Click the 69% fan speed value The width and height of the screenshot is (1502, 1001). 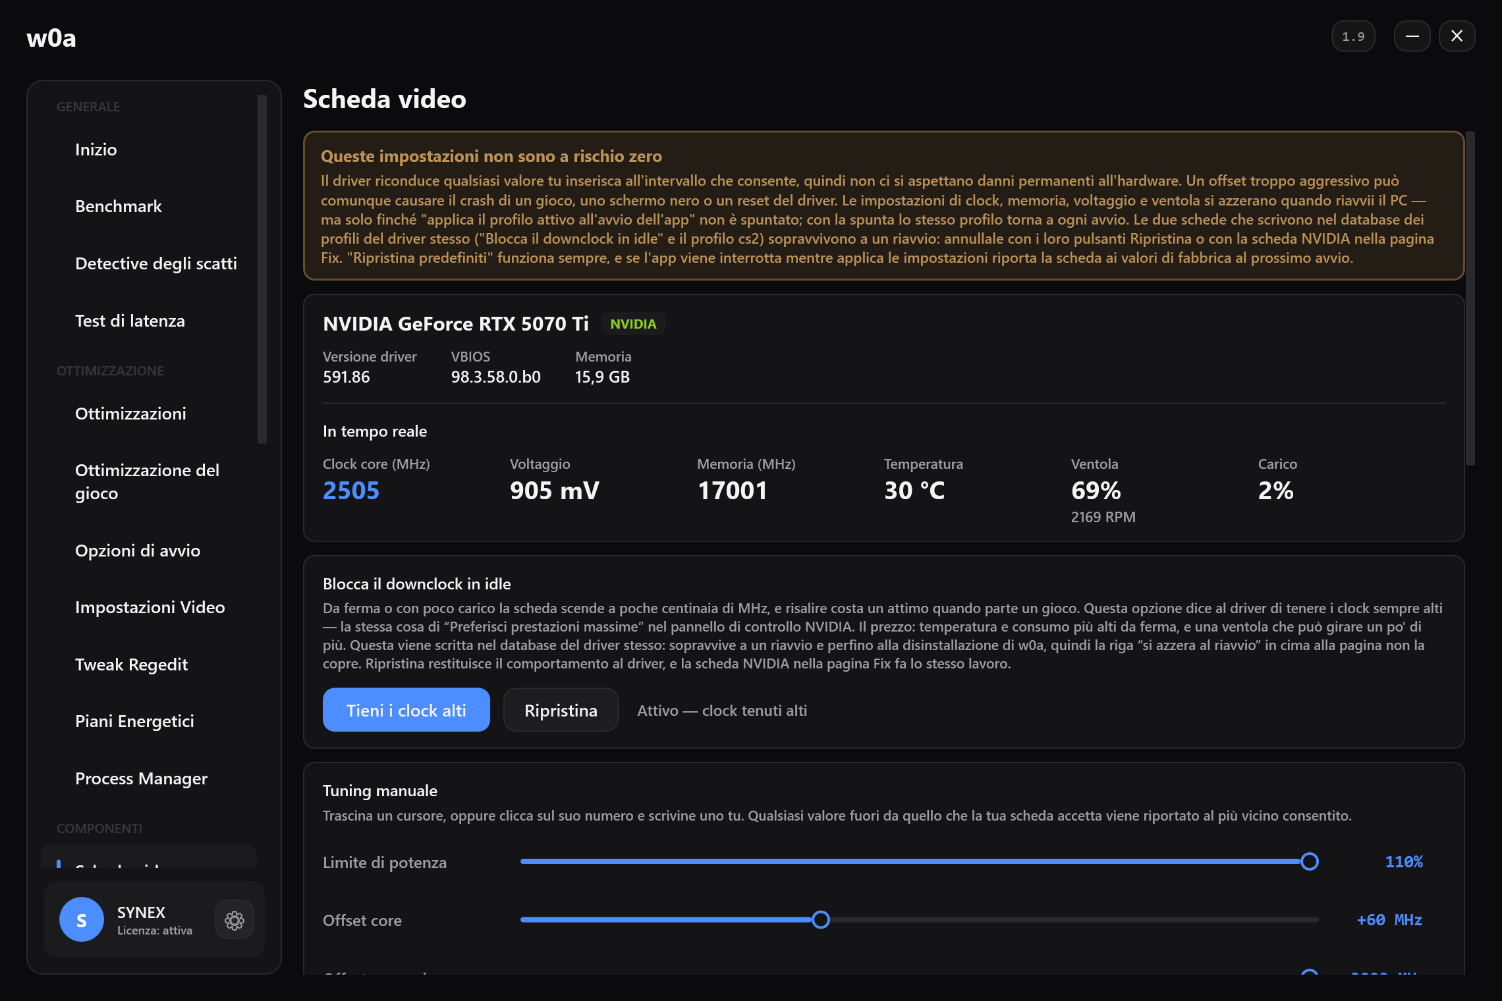[1096, 491]
